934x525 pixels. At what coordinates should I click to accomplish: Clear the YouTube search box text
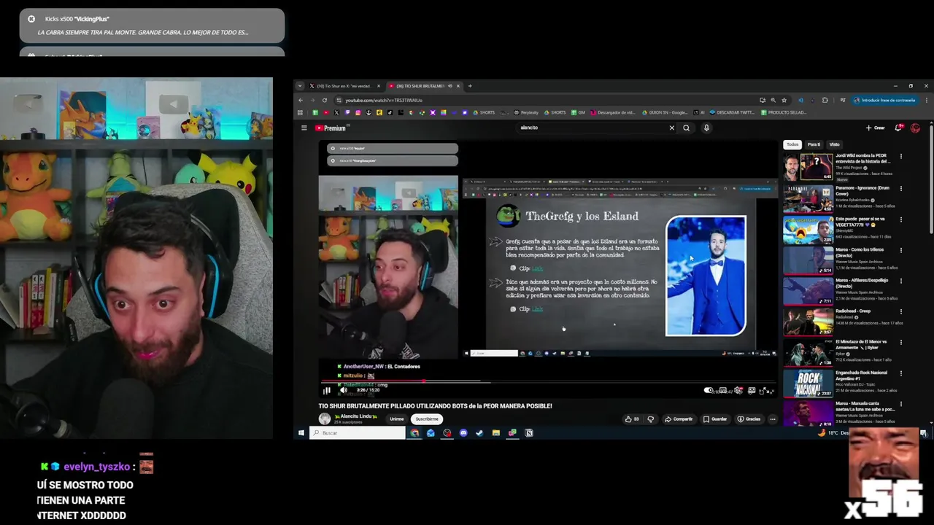click(x=672, y=128)
